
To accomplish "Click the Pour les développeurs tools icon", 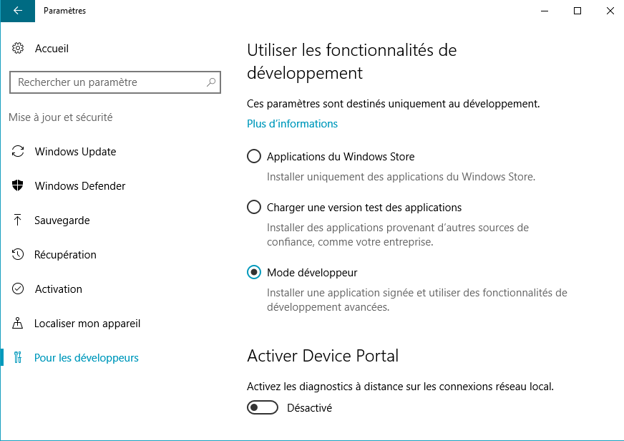I will pyautogui.click(x=18, y=357).
